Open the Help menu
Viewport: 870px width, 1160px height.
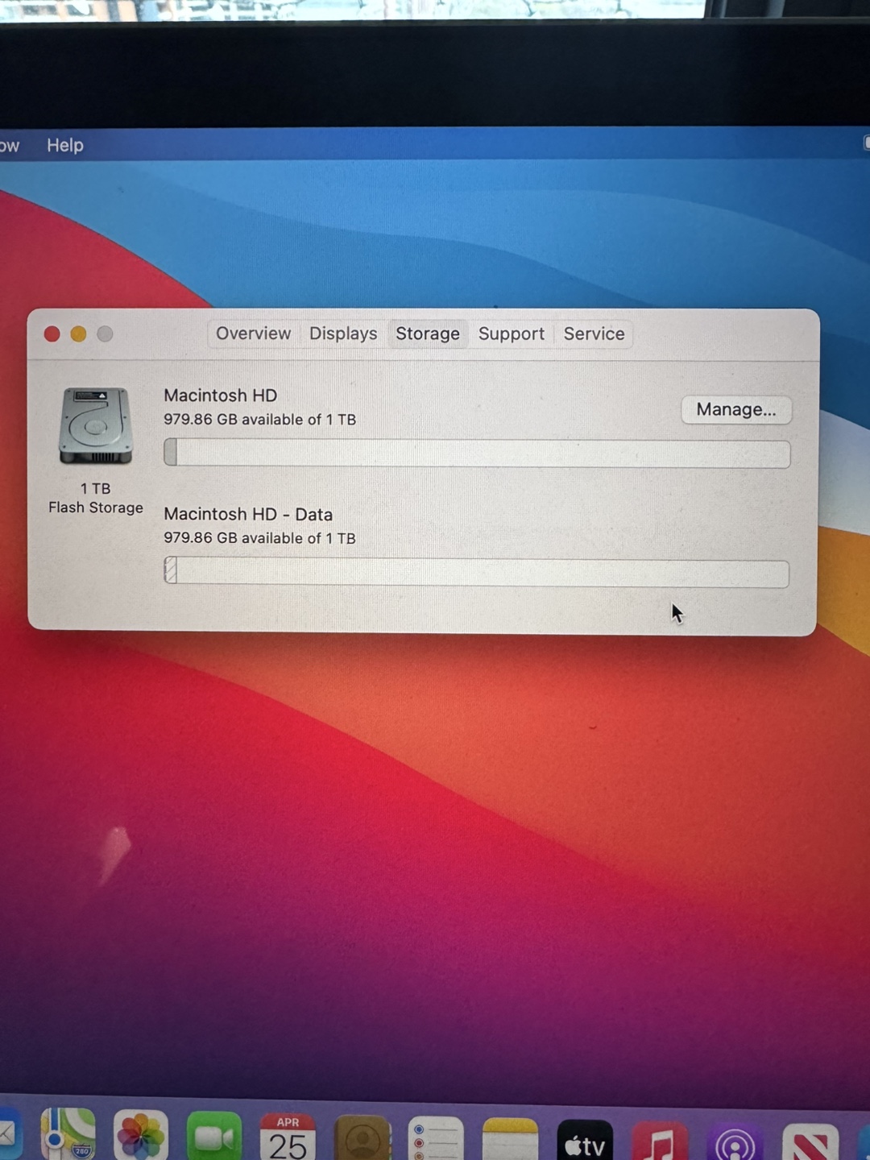65,145
